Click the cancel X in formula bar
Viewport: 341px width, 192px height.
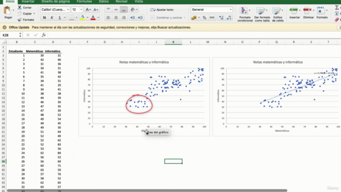pos(28,35)
